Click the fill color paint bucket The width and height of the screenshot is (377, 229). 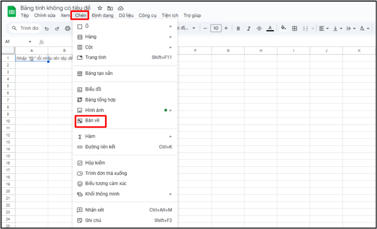(283, 29)
